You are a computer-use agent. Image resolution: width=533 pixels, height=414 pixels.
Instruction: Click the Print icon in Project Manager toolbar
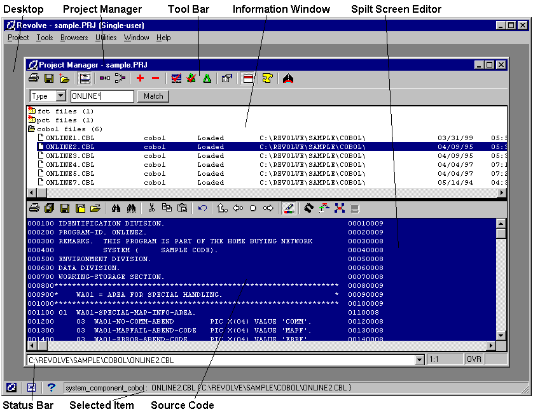(34, 78)
